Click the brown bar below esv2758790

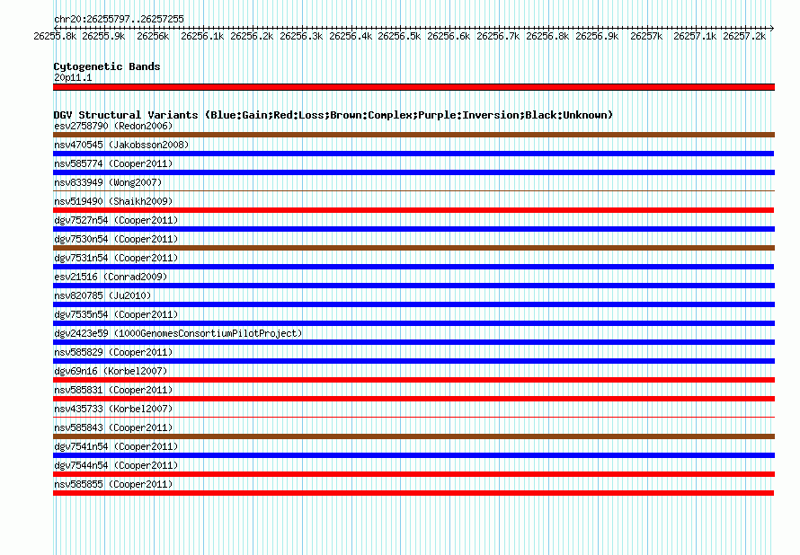point(413,135)
